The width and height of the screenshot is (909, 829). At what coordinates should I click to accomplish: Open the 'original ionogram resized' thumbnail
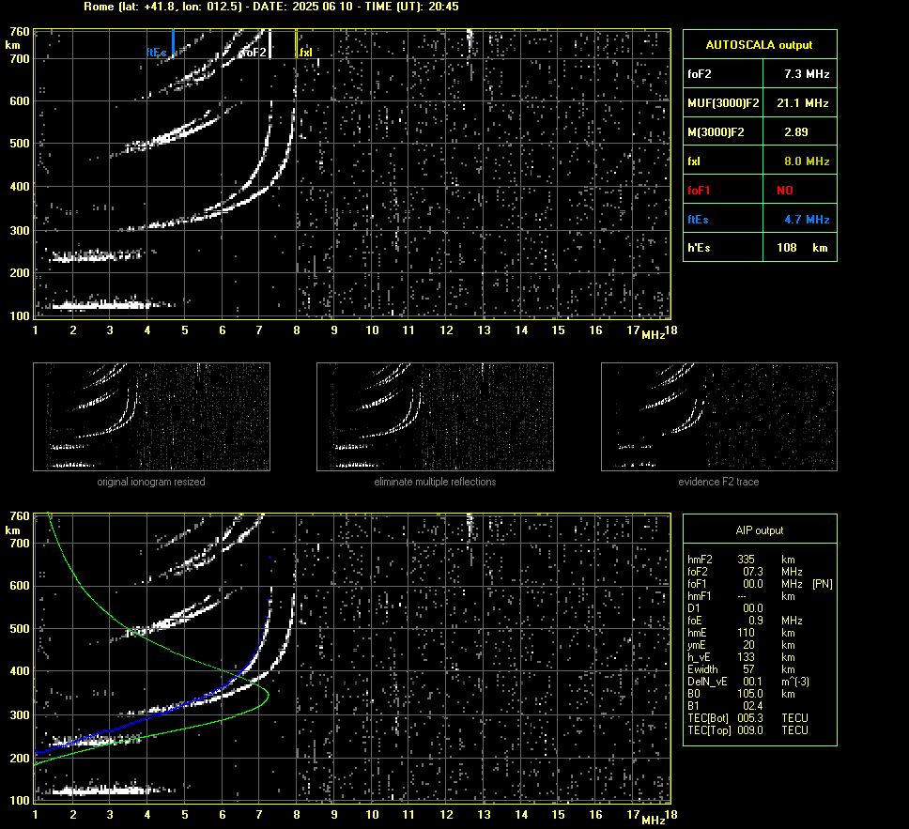point(151,417)
